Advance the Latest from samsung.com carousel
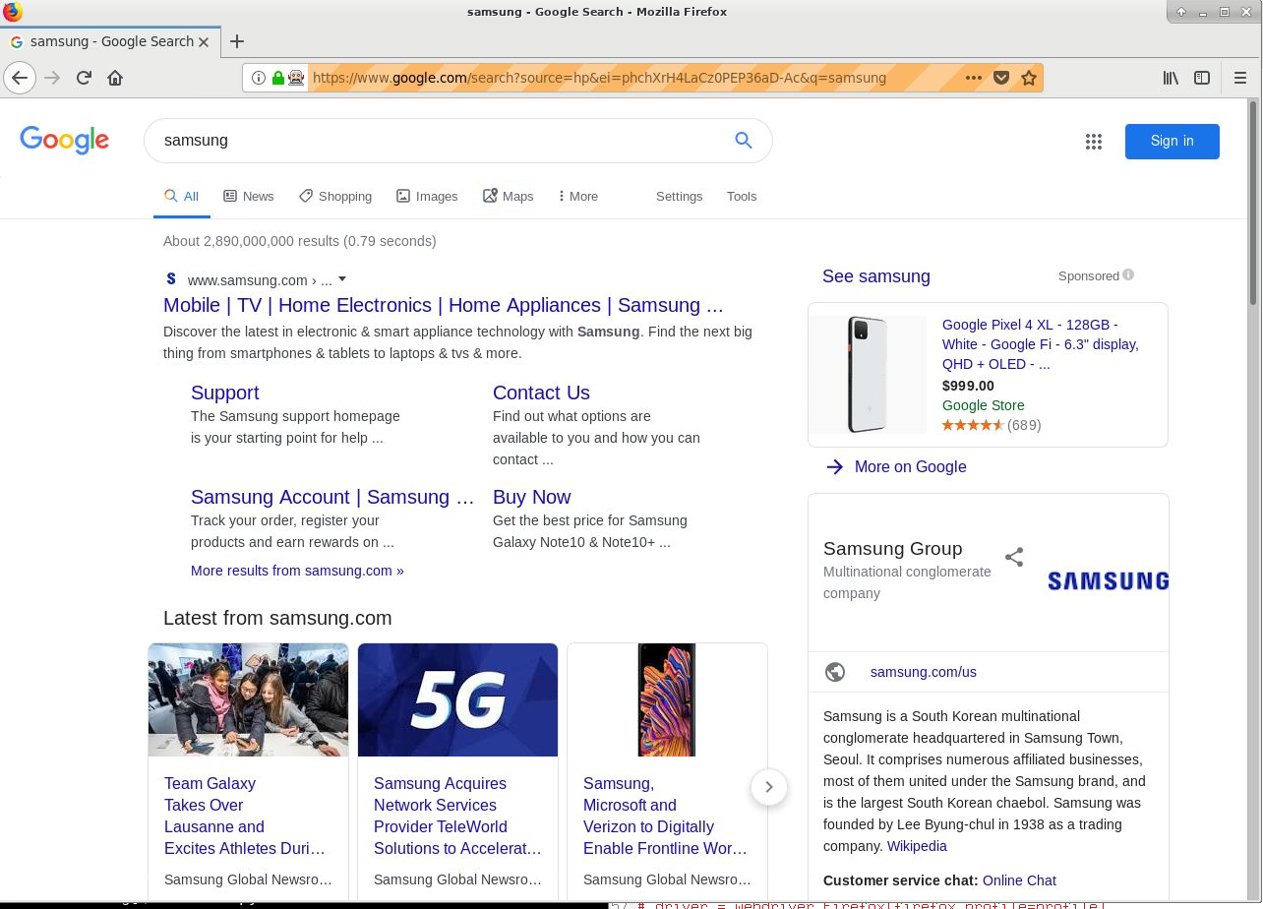The height and width of the screenshot is (909, 1263). click(769, 787)
